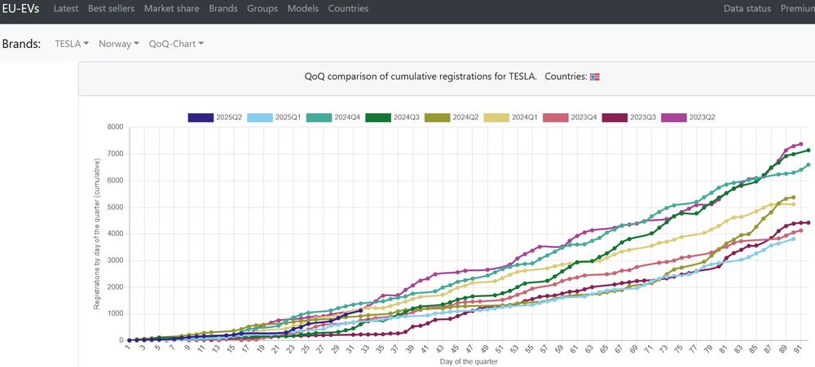
Task: Open the QoQ-Chart type dropdown
Action: (x=176, y=44)
